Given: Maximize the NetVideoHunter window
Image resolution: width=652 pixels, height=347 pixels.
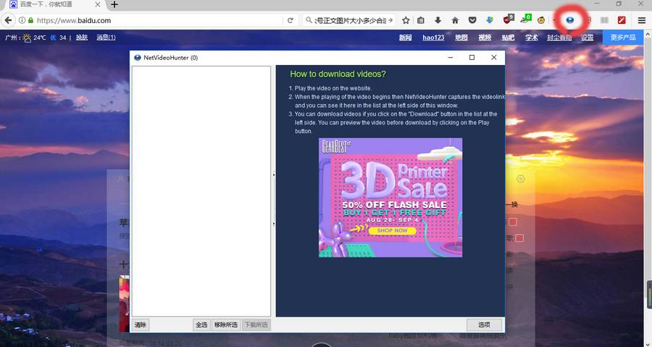Looking at the screenshot, I should pos(472,58).
